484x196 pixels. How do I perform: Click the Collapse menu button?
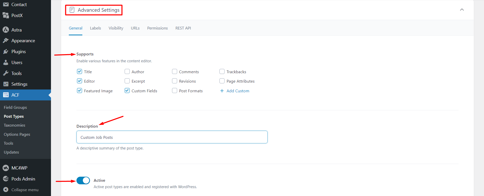coord(25,190)
